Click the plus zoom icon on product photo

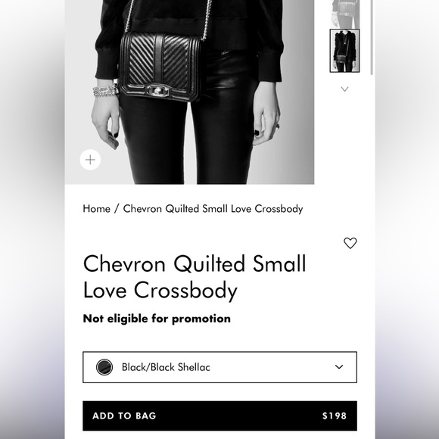point(90,160)
